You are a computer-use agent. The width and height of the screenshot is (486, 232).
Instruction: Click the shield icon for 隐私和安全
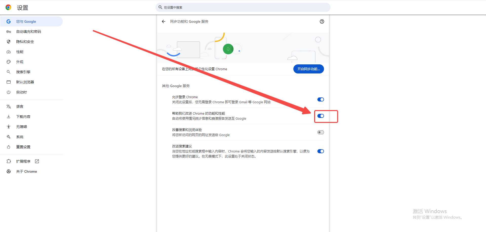click(x=9, y=42)
